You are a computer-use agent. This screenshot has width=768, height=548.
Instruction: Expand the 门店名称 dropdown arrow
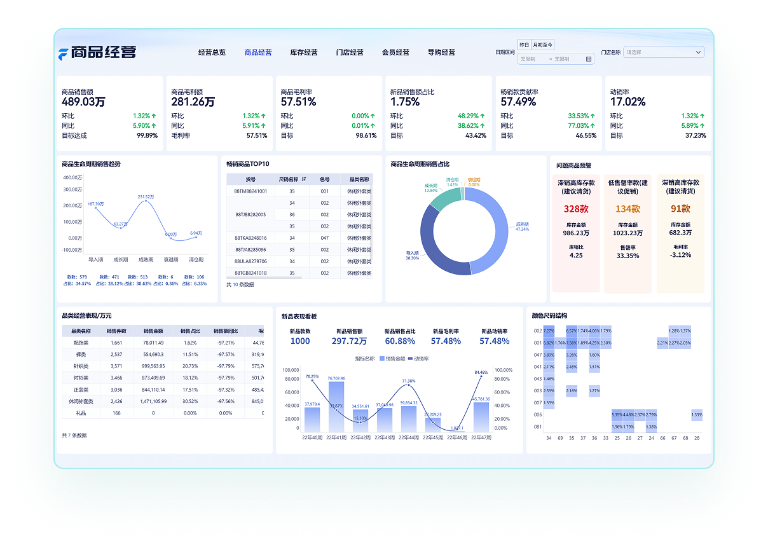point(698,53)
